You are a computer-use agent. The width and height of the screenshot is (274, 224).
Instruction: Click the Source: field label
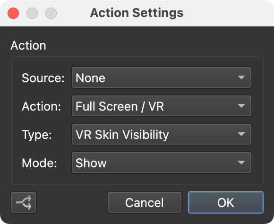(x=43, y=78)
